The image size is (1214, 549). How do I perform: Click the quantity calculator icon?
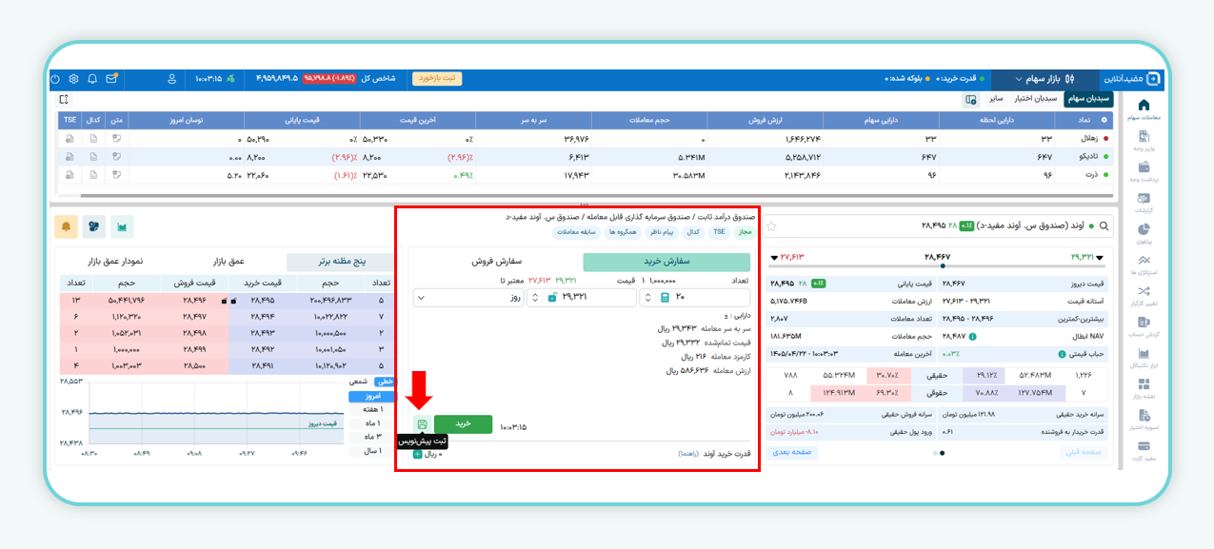[x=666, y=298]
